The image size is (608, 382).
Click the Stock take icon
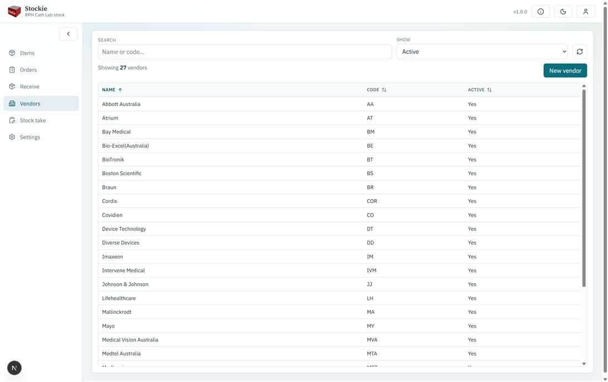tap(12, 120)
